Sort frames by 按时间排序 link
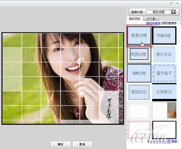The image size is (182, 149). pyautogui.click(x=153, y=23)
